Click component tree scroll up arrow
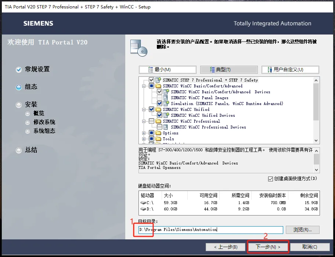This screenshot has width=335, height=257. tap(316, 80)
